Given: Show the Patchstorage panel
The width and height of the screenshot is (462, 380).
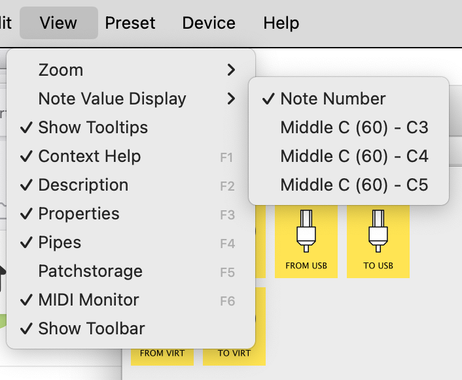Looking at the screenshot, I should point(90,271).
